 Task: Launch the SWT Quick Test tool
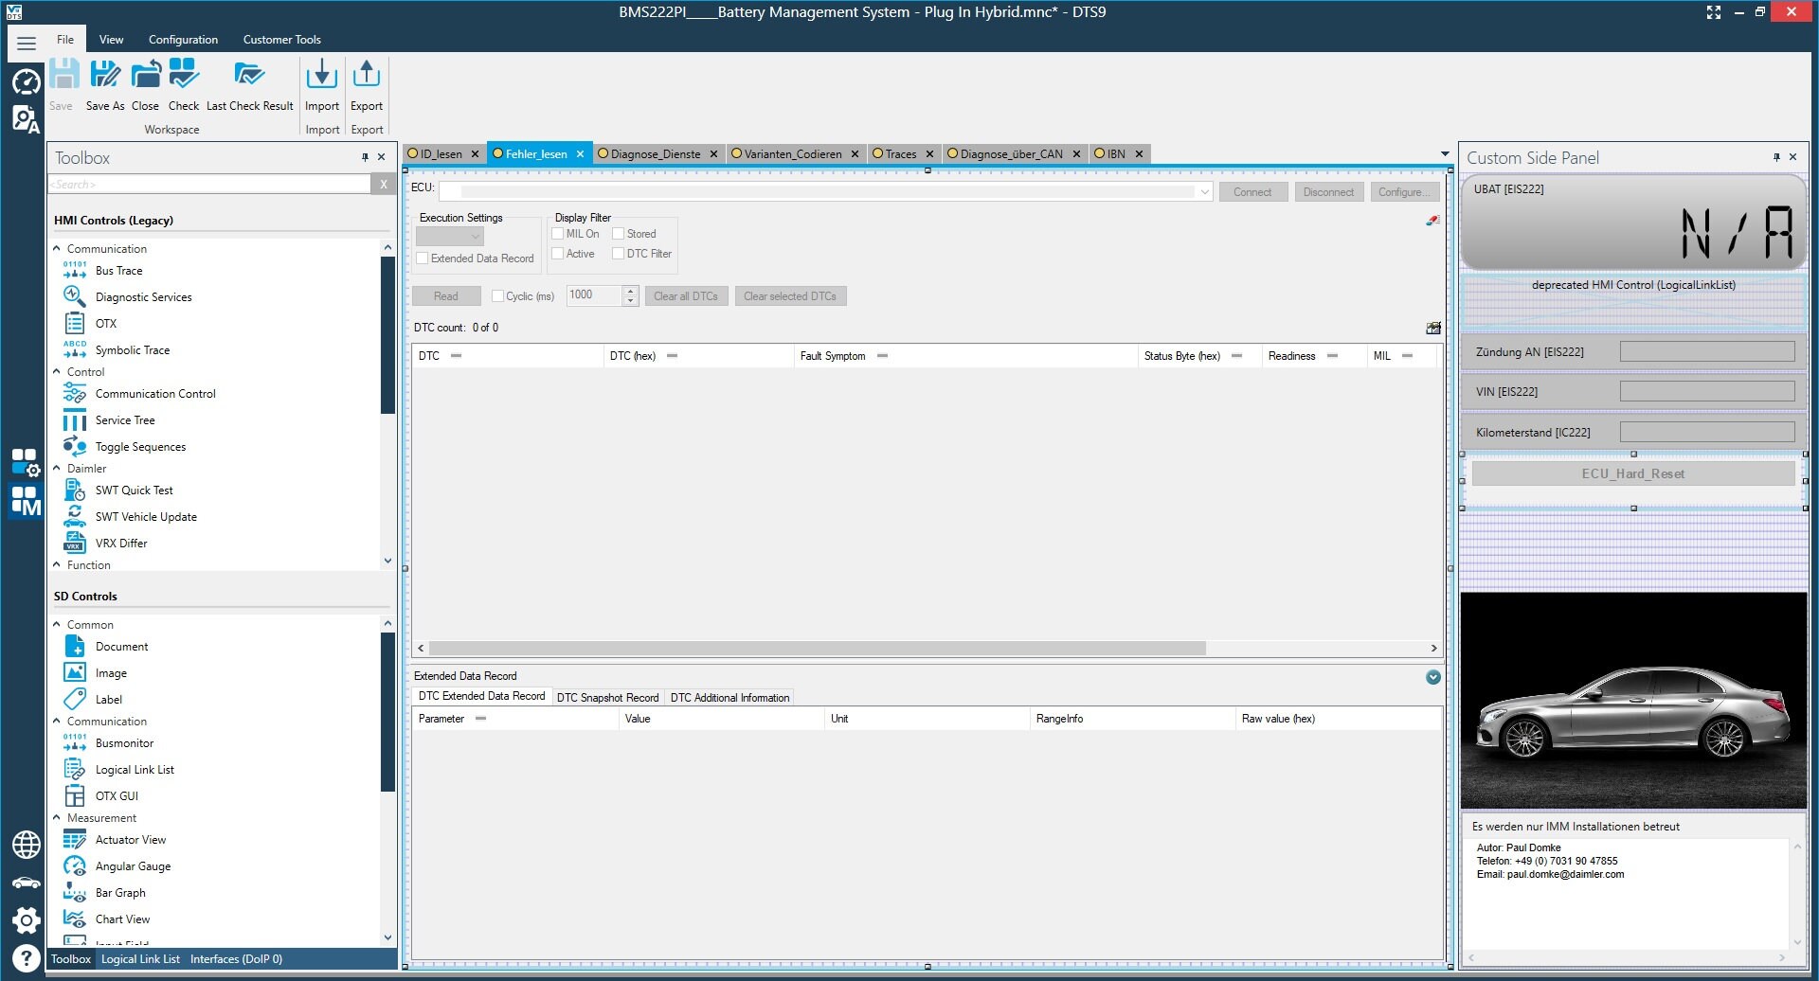pyautogui.click(x=133, y=490)
